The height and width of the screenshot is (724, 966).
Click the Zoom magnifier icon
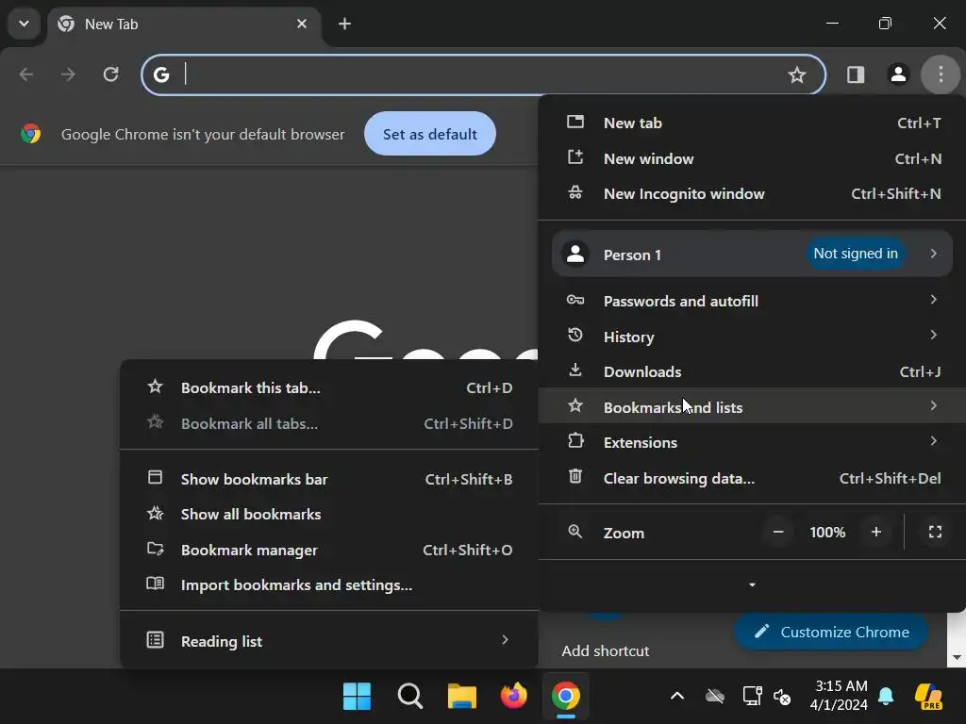click(575, 532)
